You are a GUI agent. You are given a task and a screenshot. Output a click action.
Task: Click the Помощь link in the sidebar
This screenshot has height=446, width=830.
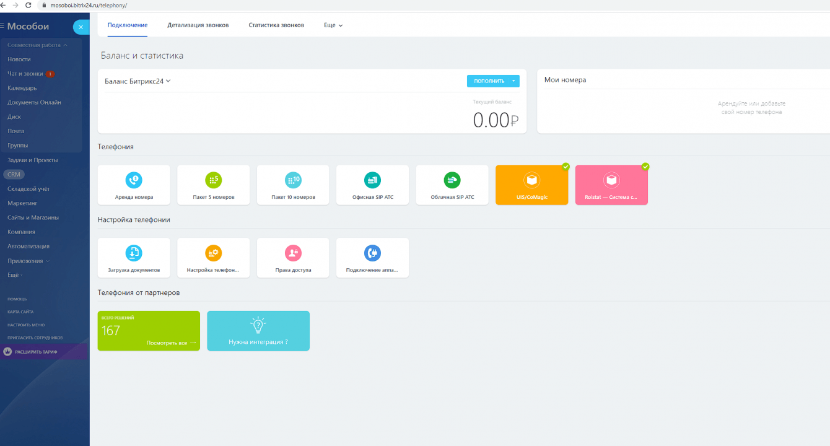click(17, 299)
